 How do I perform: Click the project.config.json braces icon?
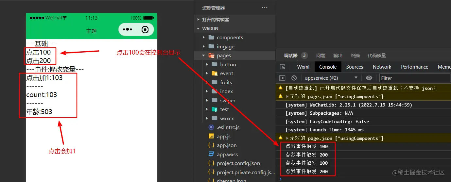211,163
